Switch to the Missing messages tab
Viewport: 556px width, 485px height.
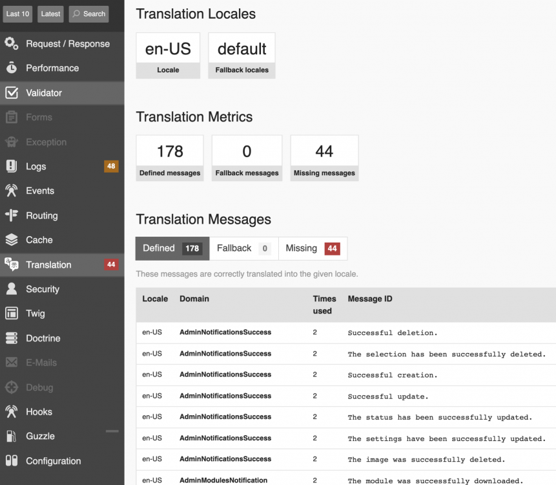(313, 248)
